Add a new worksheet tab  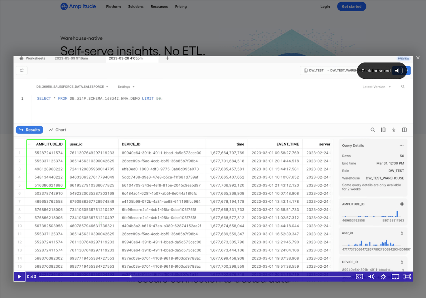click(167, 58)
